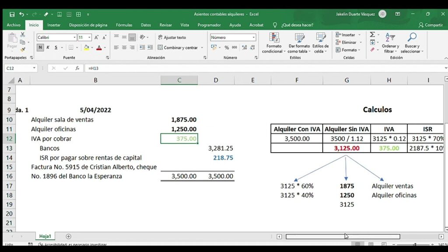448x252 pixels.
Task: Open the Name Box dropdown arrow
Action: click(34, 68)
